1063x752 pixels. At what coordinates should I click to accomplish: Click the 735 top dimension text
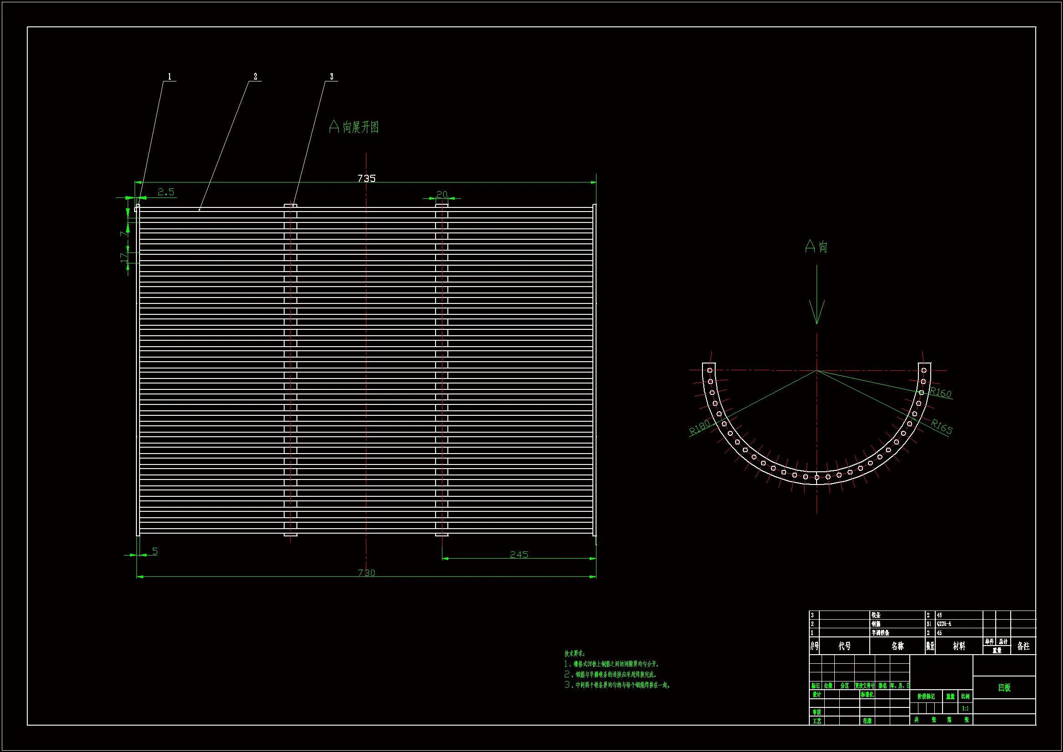(366, 178)
